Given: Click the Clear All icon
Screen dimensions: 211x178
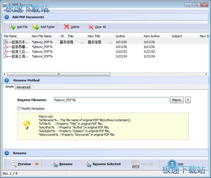Looking at the screenshot, I should click(91, 27).
